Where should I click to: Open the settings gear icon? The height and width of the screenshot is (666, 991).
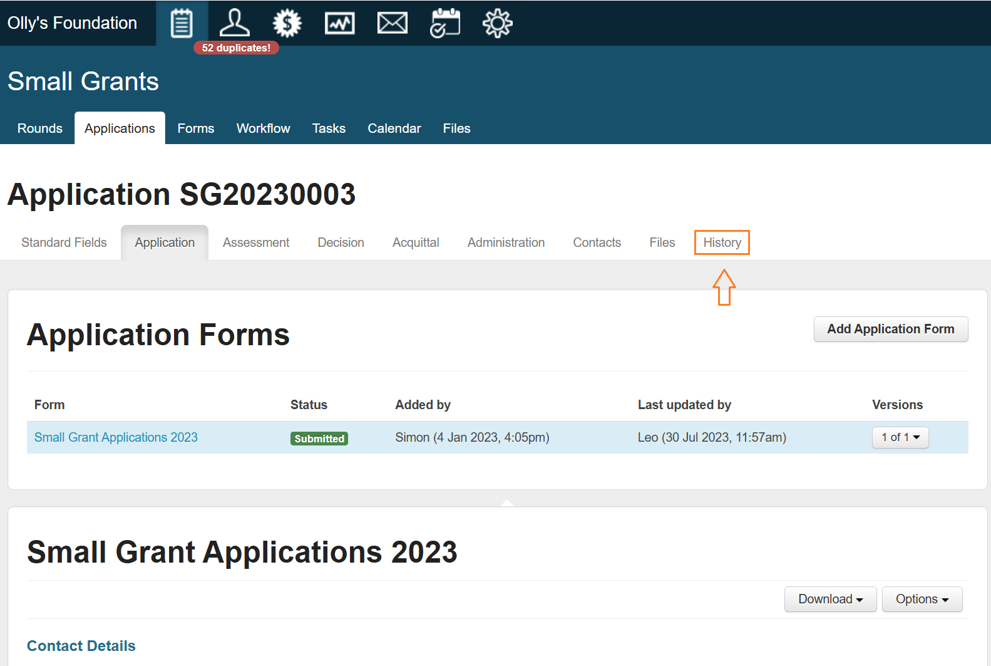[498, 23]
